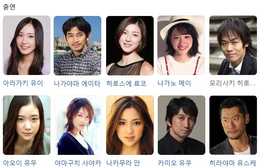
Task: Click the 히라야마 유스케 name link
Action: pos(233,163)
